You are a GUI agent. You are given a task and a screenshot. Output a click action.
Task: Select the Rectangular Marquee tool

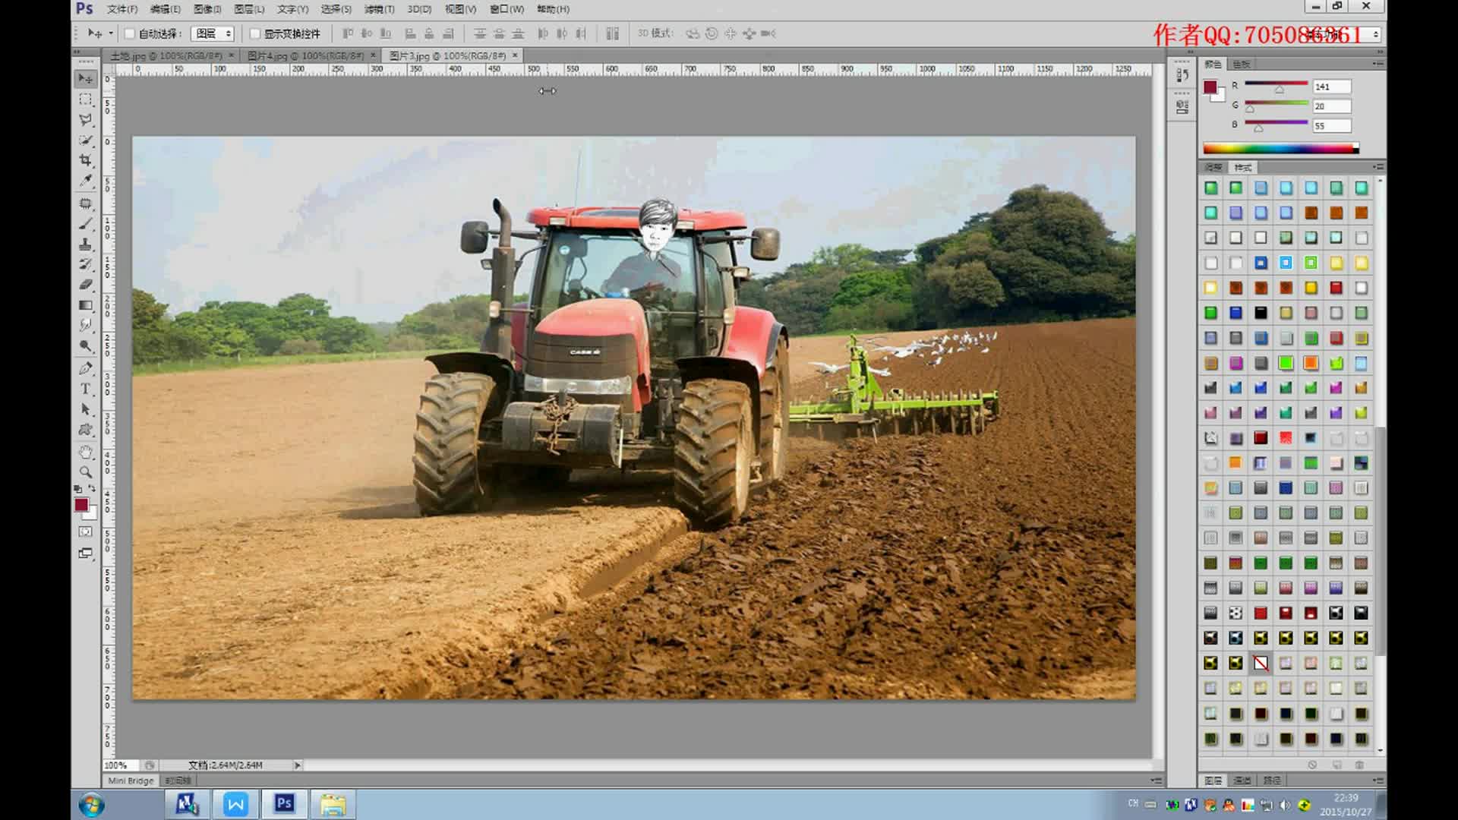pos(85,99)
